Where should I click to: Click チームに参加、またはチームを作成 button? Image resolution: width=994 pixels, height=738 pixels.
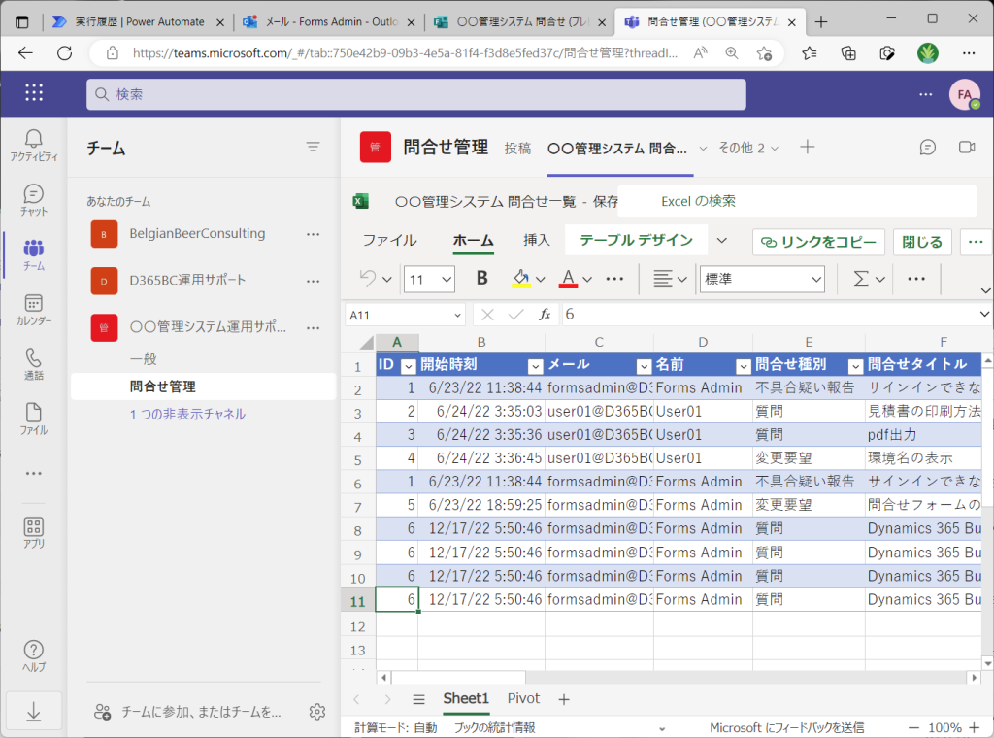point(187,712)
